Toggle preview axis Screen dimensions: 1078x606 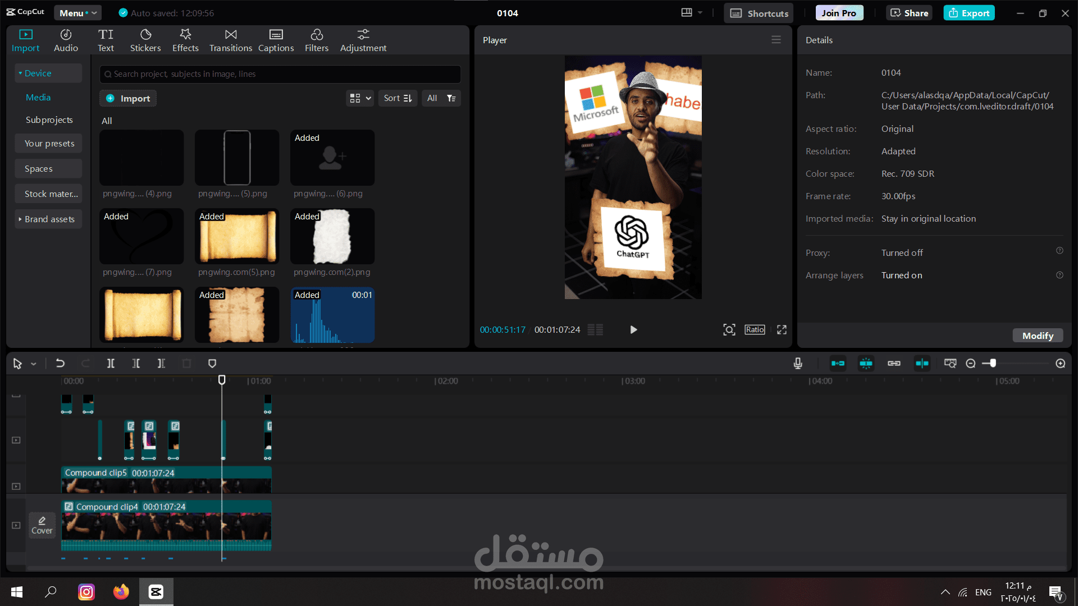(922, 364)
